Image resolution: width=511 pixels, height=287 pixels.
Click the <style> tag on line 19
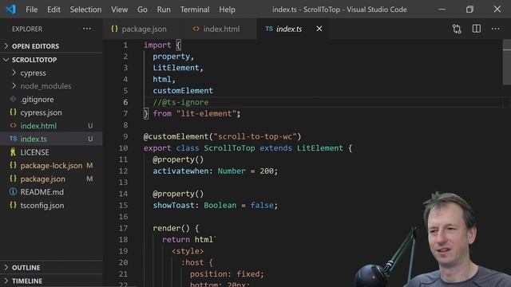point(188,251)
